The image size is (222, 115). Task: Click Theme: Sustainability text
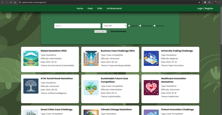[x=111, y=97]
